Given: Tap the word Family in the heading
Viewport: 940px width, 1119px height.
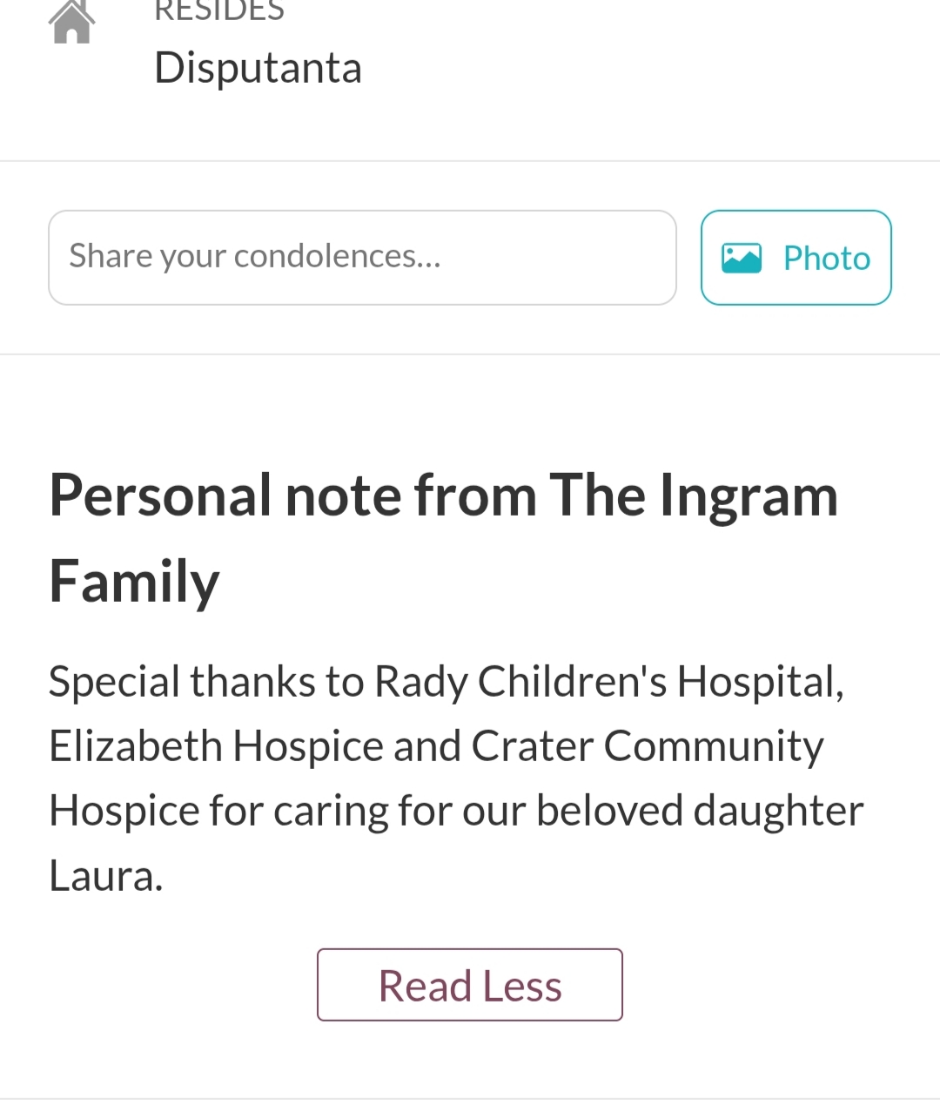Looking at the screenshot, I should coord(135,582).
